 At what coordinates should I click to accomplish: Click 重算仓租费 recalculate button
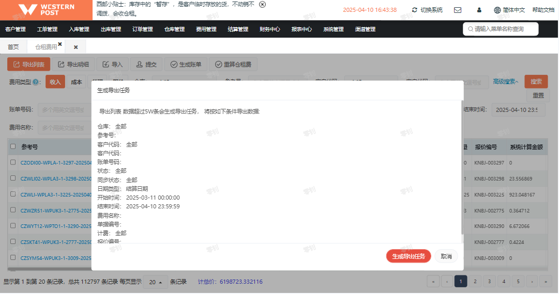tap(233, 64)
